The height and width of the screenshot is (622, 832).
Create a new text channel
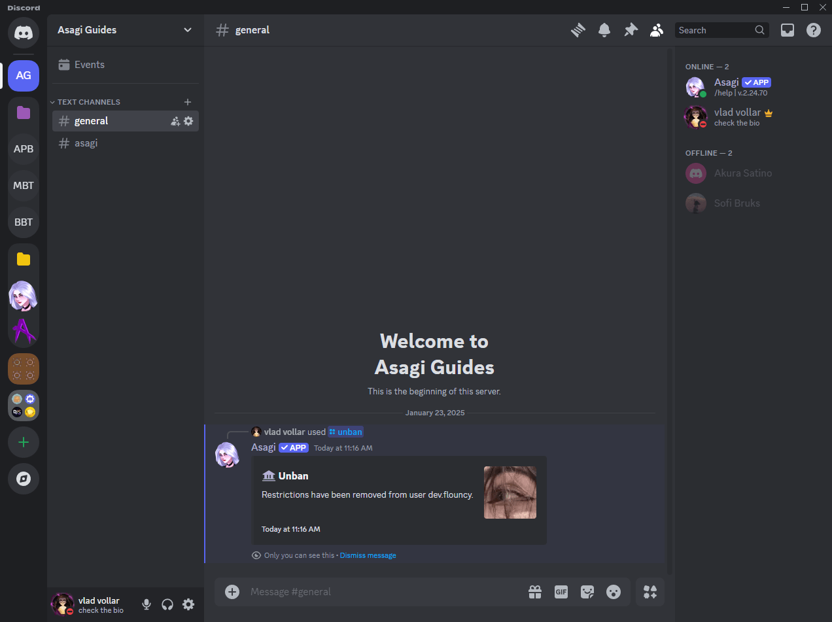(x=188, y=102)
